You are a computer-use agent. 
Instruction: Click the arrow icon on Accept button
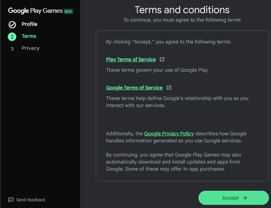point(245,198)
